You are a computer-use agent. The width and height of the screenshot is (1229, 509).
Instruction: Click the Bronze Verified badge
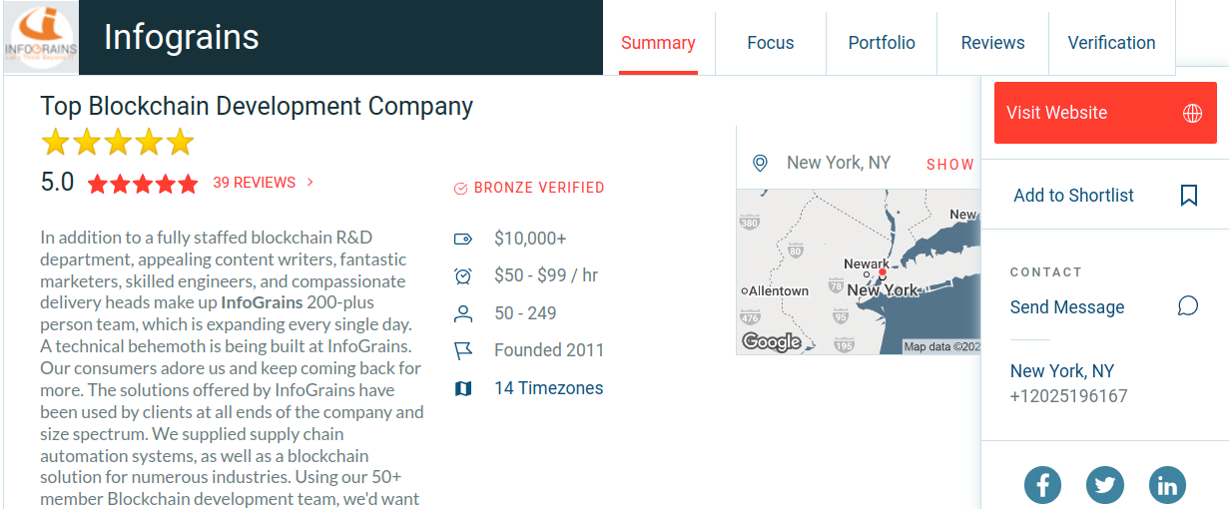click(x=530, y=188)
